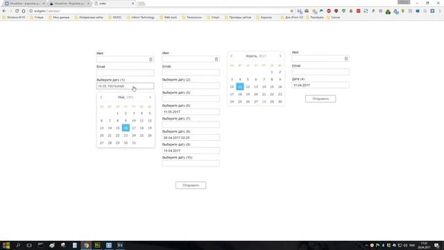Image resolution: width=444 pixels, height=250 pixels.
Task: Pick day 1 in the Май calendar popup
Action: point(117,113)
